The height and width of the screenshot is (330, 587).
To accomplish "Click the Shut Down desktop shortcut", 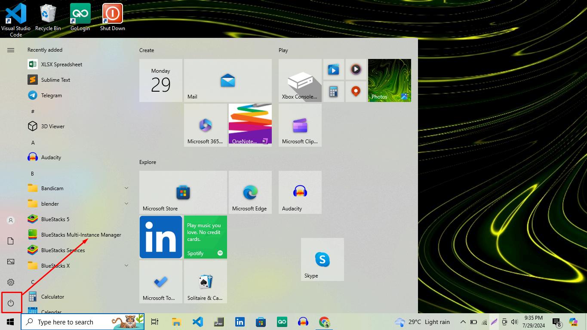I will click(x=112, y=17).
